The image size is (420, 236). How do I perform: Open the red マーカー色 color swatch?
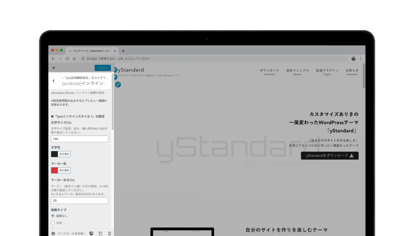coord(55,170)
